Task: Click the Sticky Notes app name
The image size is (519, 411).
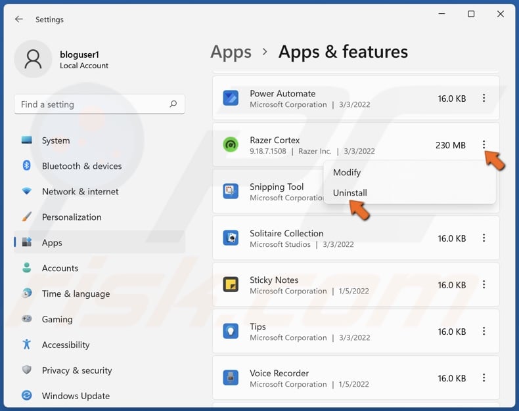Action: point(274,280)
